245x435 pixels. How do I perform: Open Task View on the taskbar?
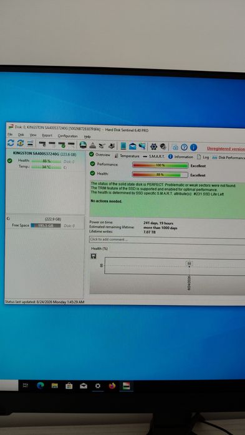pos(26,385)
